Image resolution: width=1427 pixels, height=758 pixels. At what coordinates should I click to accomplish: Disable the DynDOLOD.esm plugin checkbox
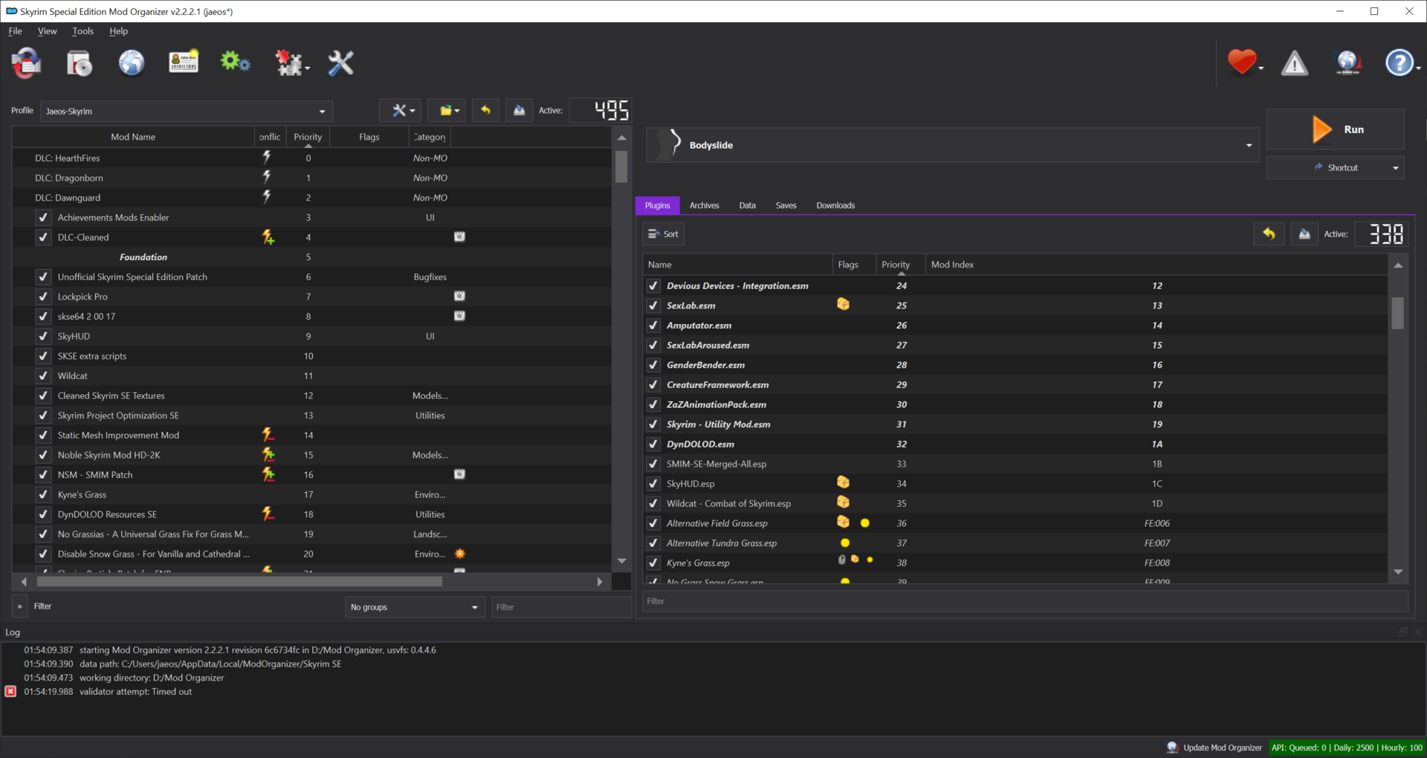[x=653, y=444]
